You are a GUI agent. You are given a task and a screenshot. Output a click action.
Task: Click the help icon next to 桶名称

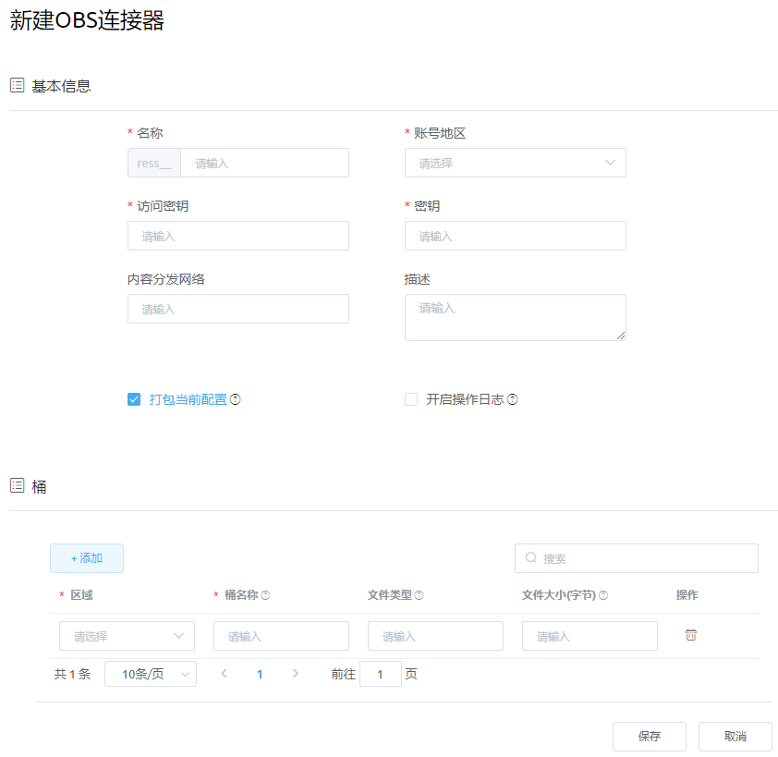265,595
